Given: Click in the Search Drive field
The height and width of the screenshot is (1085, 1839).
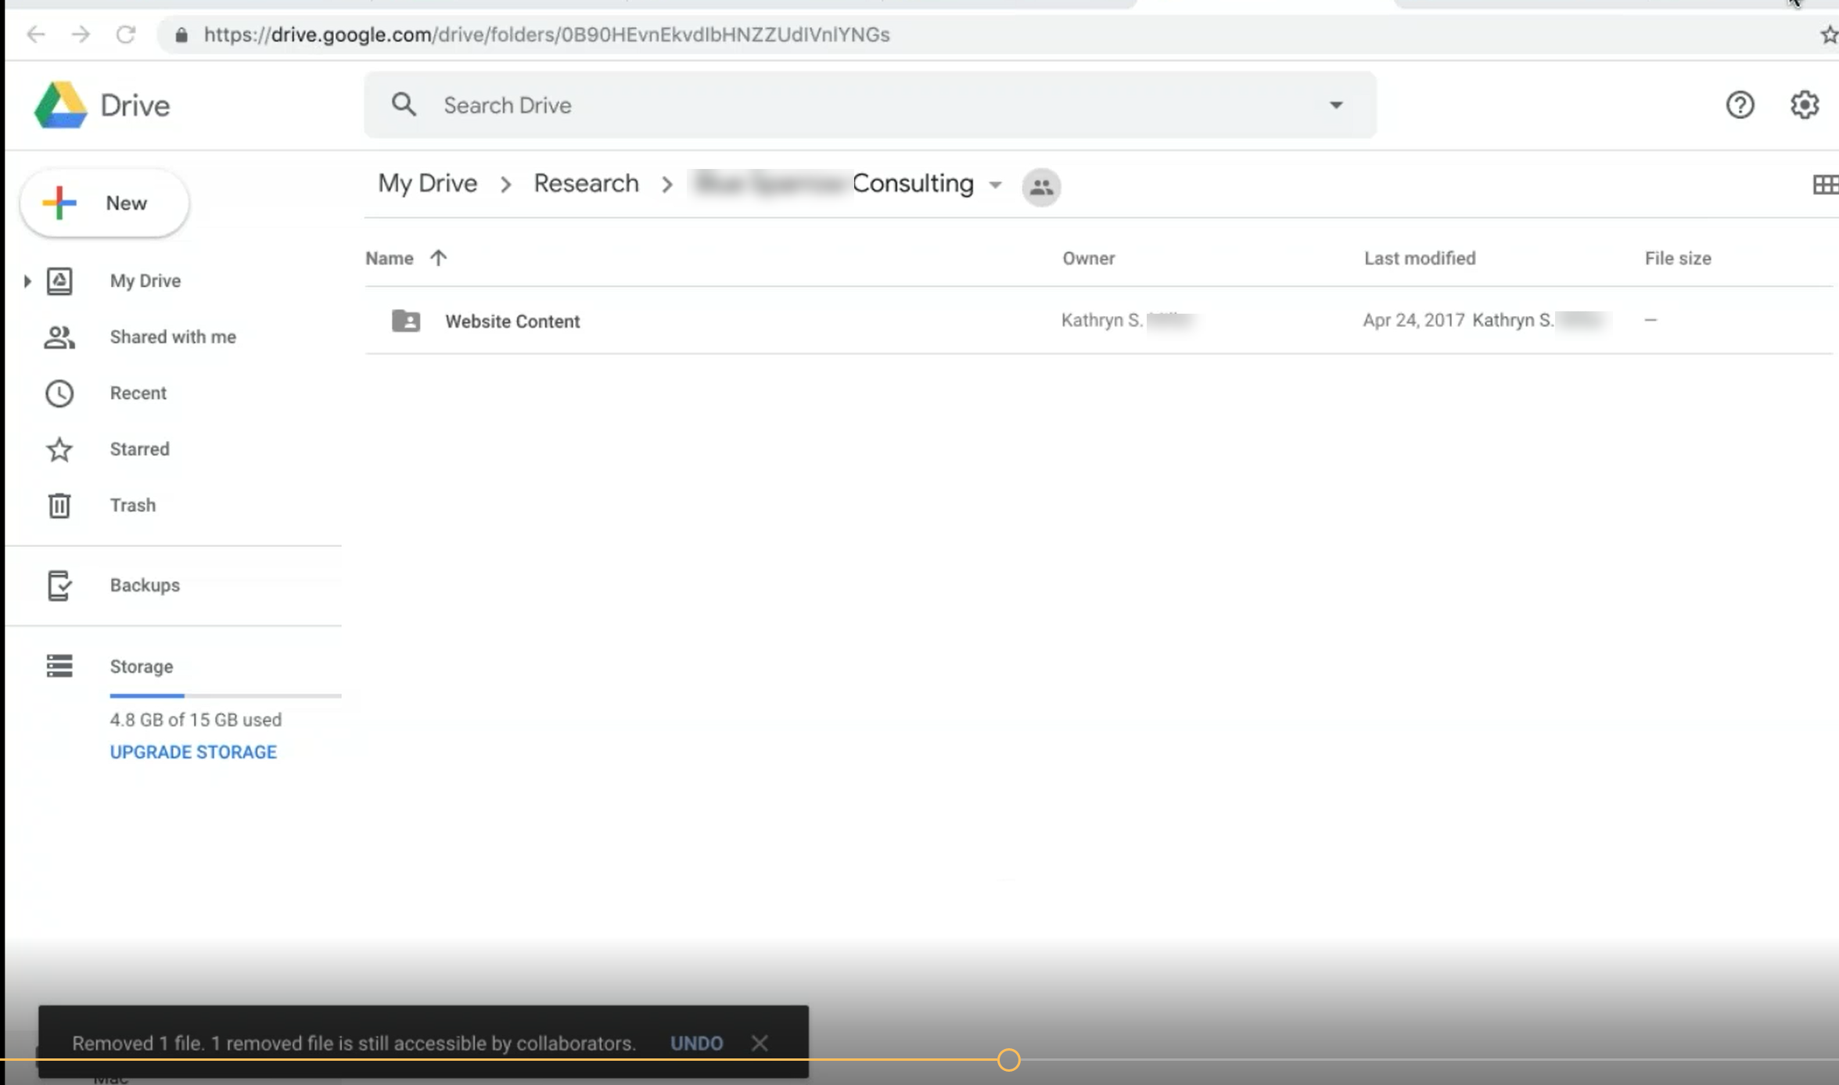Looking at the screenshot, I should [870, 105].
